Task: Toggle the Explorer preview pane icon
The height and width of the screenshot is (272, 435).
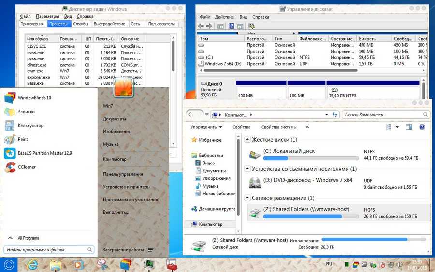Action: (409, 127)
